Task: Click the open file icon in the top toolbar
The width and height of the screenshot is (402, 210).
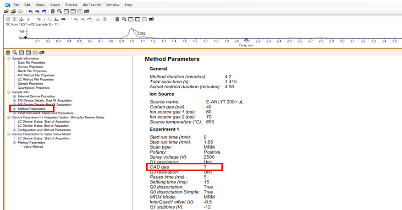Action: pos(6,11)
